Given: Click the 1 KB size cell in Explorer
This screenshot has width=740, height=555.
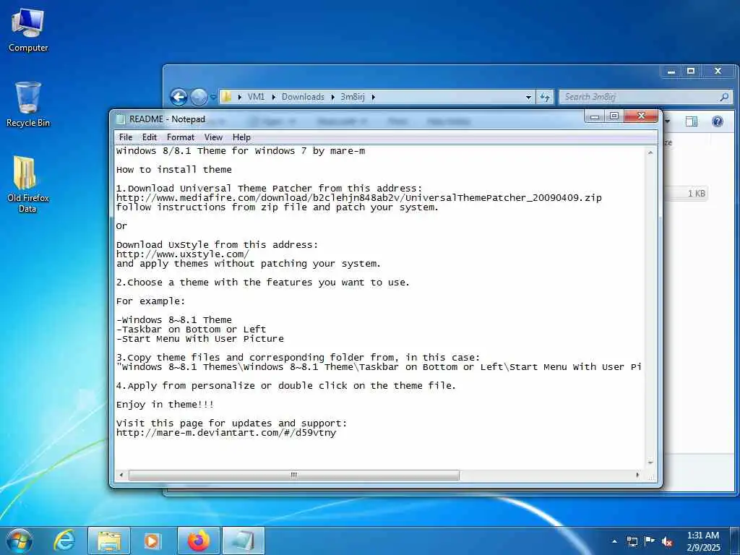Looking at the screenshot, I should (x=696, y=194).
